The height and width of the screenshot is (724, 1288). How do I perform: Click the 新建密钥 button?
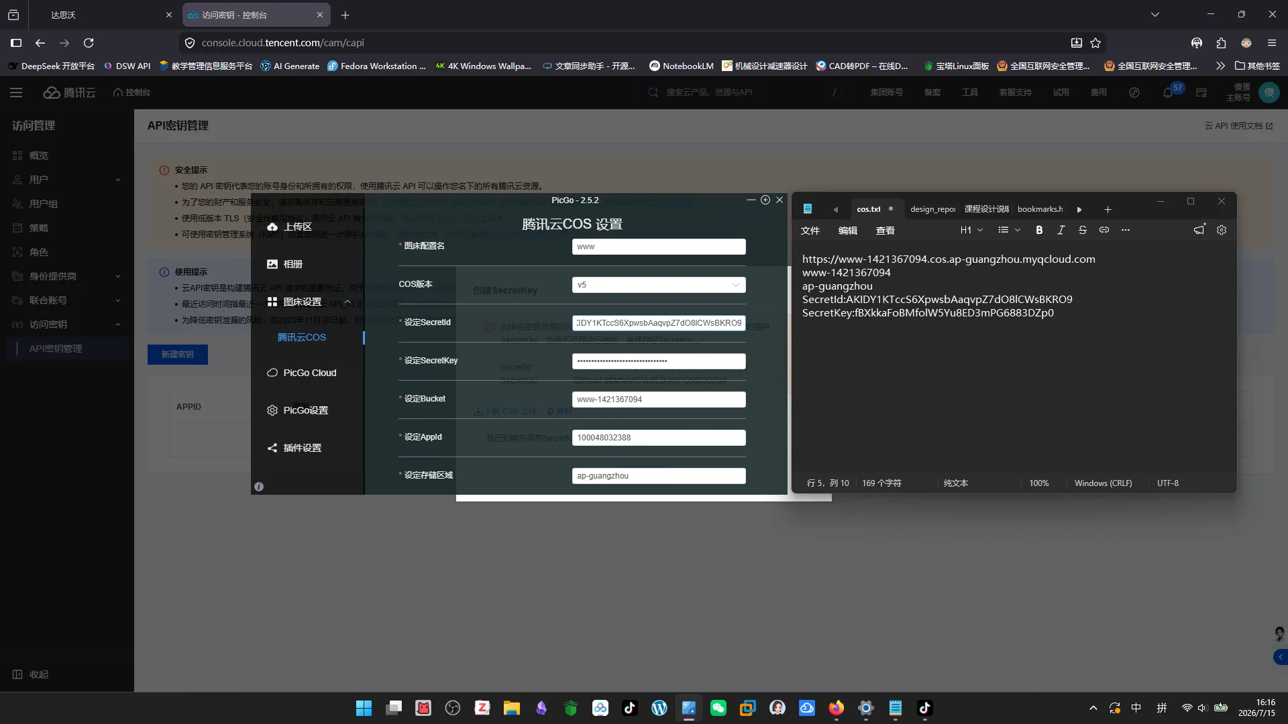178,355
